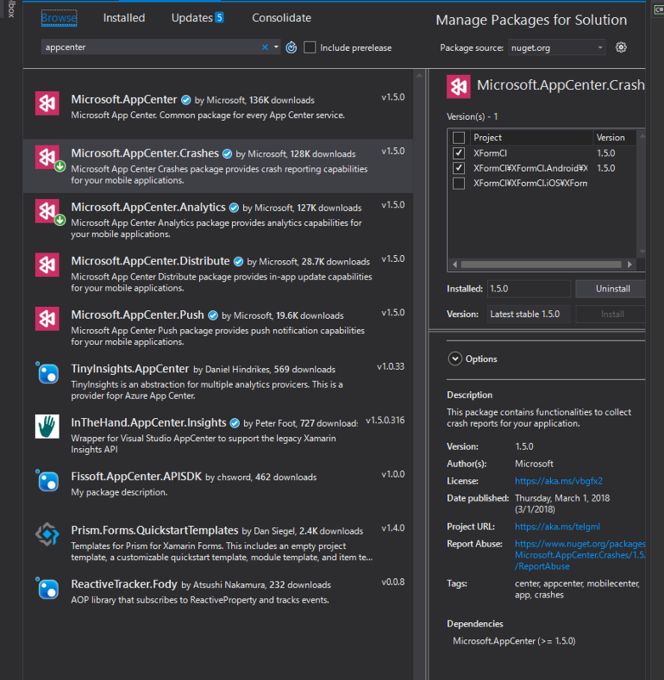Viewport: 664px width, 680px height.
Task: Click verified badge next to Microsoft.AppCenter
Action: pyautogui.click(x=186, y=100)
